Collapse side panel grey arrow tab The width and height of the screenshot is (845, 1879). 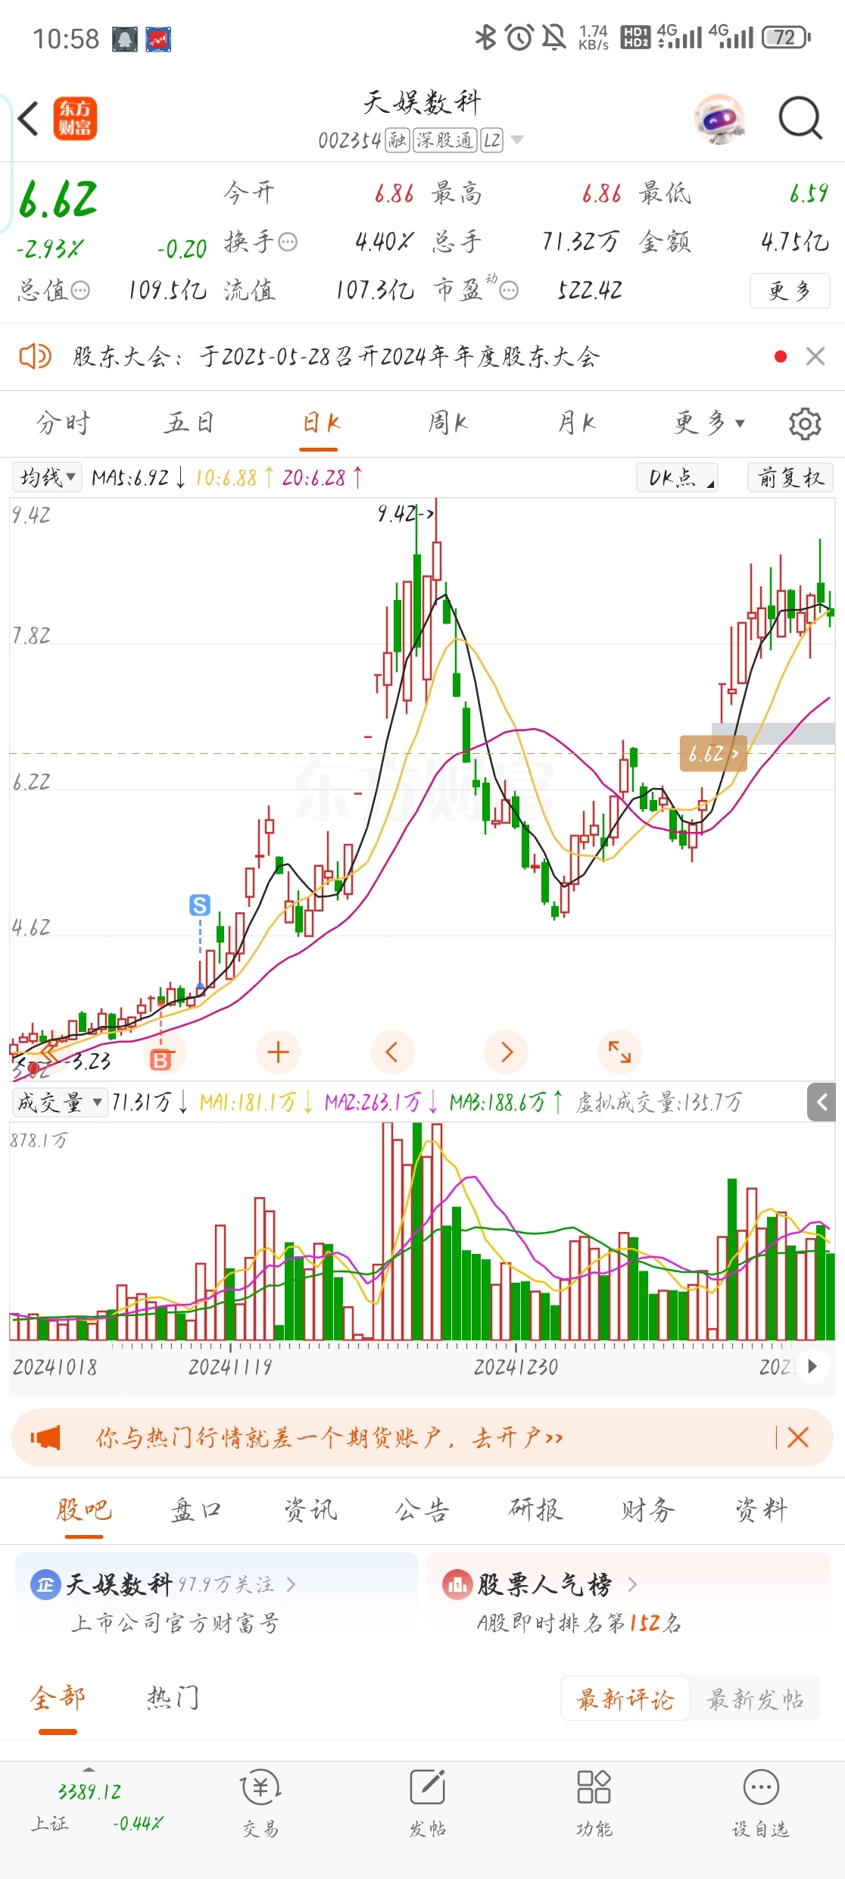822,1102
